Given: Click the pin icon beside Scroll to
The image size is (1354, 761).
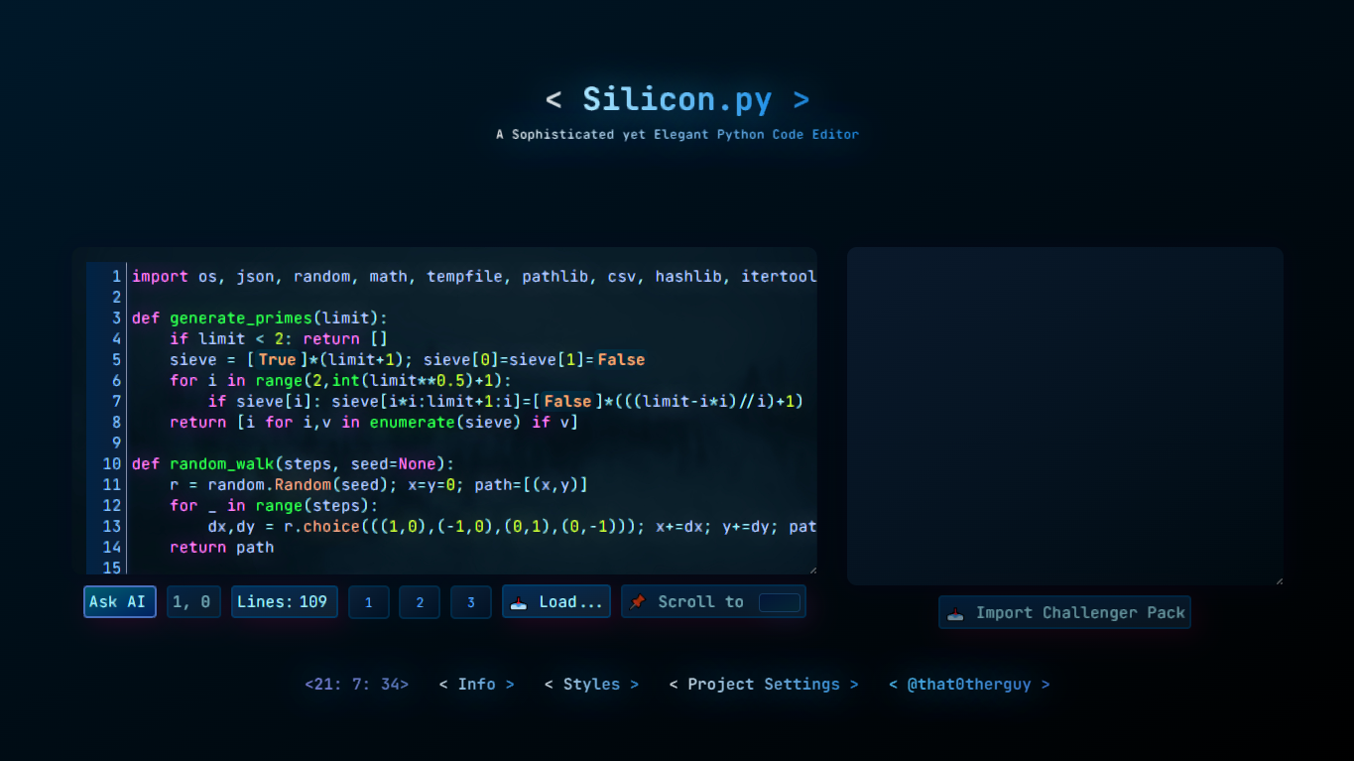Looking at the screenshot, I should coord(638,600).
